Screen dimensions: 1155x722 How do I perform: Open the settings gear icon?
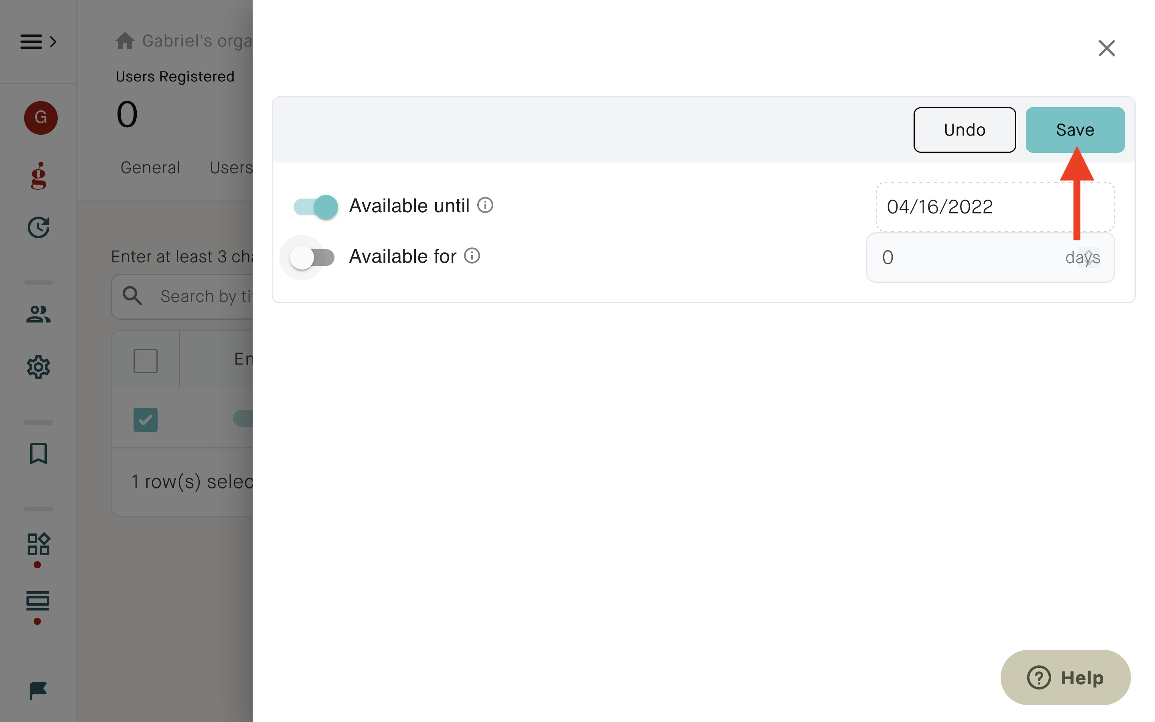click(38, 367)
